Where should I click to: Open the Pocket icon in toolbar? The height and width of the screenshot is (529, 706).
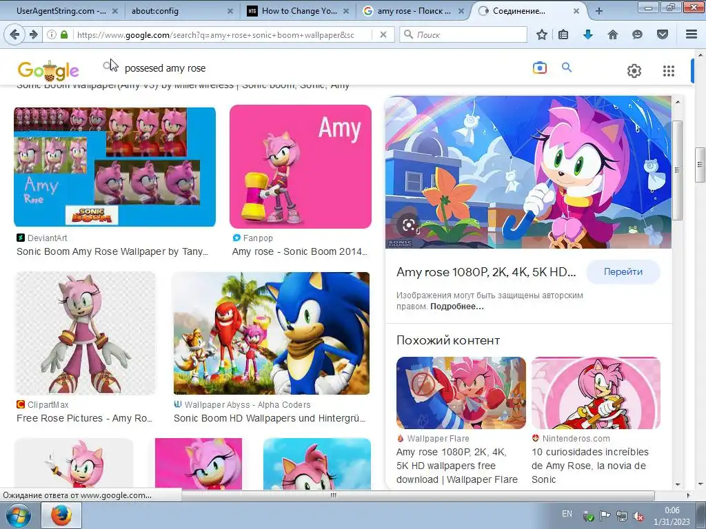(663, 34)
